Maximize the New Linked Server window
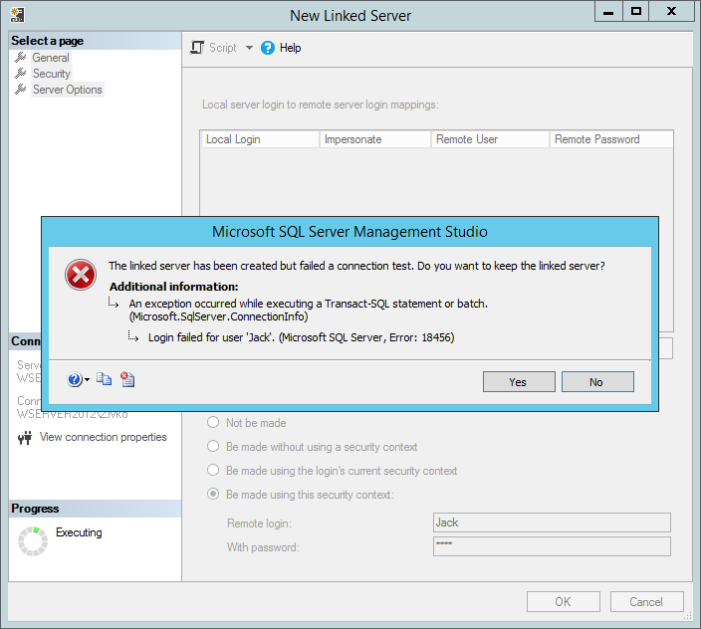 pyautogui.click(x=635, y=12)
